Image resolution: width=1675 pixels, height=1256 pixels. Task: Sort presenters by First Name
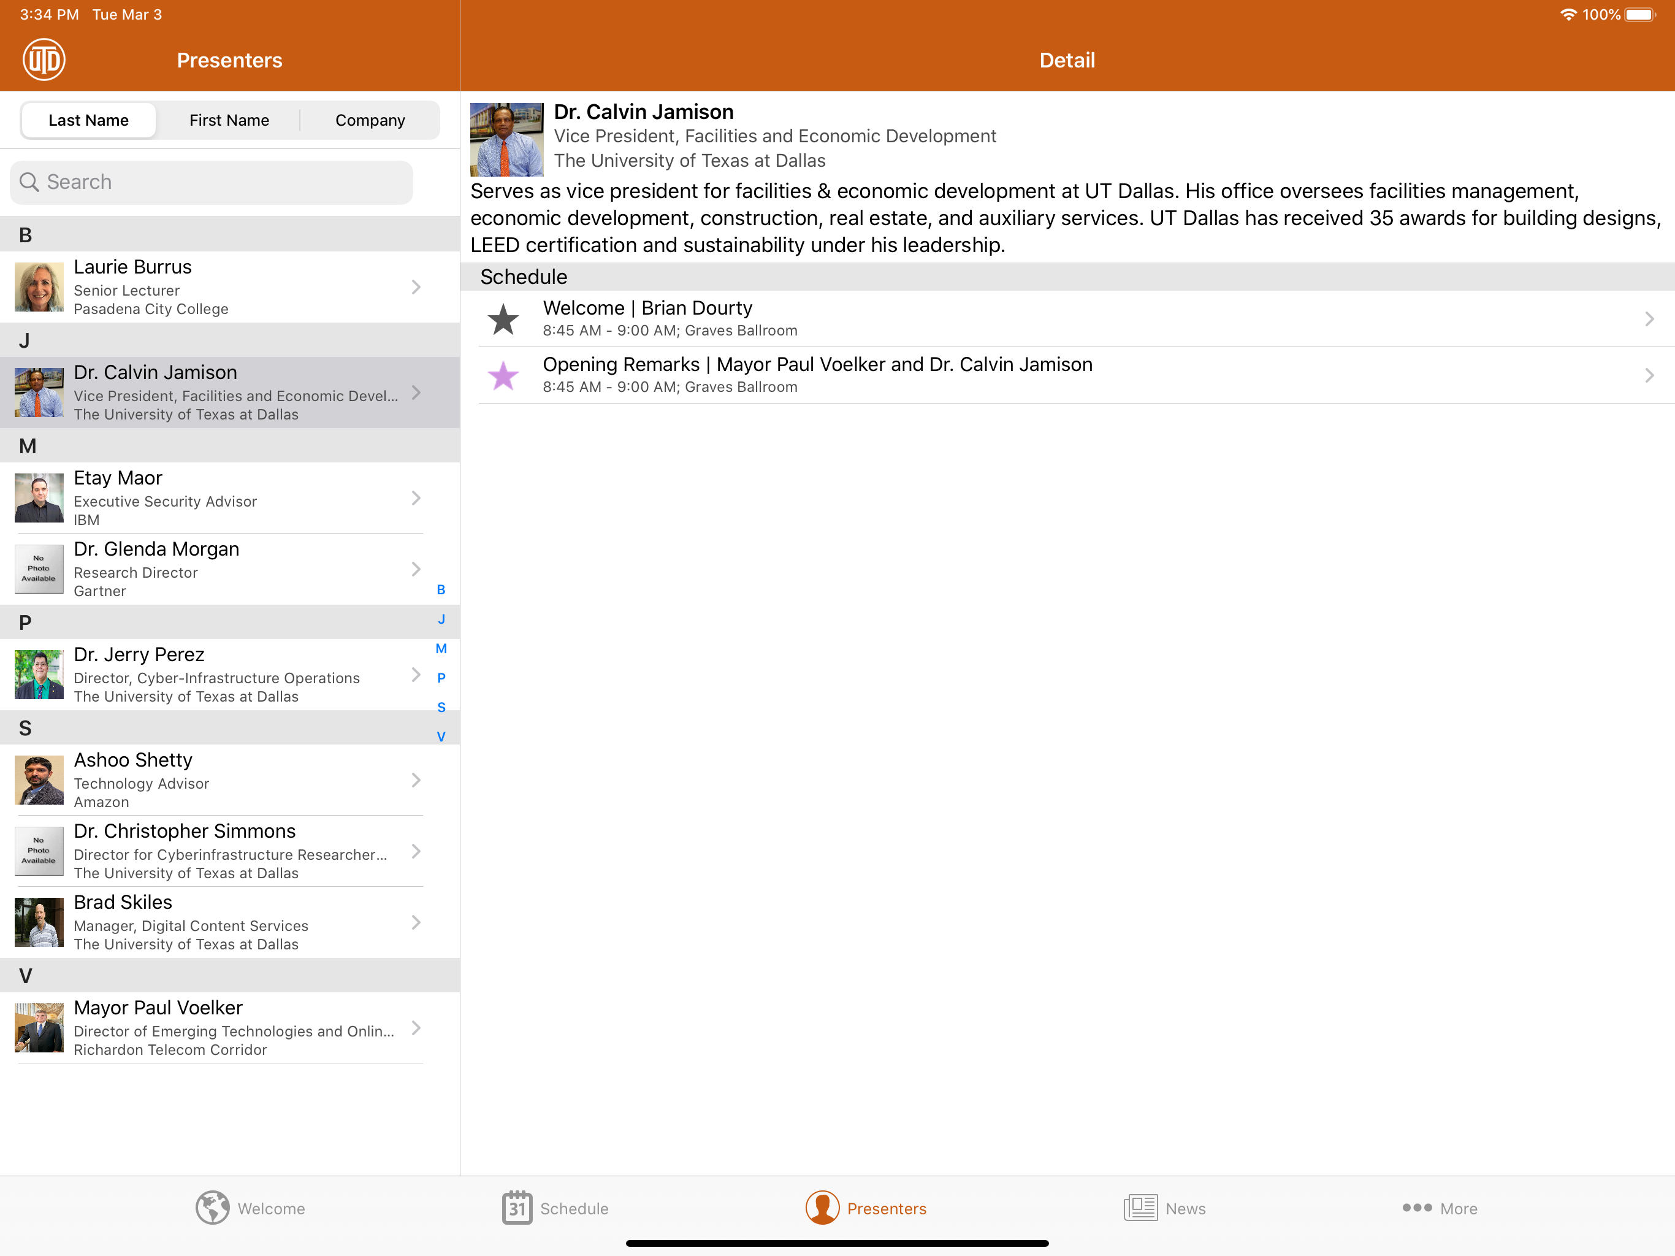[x=229, y=120]
